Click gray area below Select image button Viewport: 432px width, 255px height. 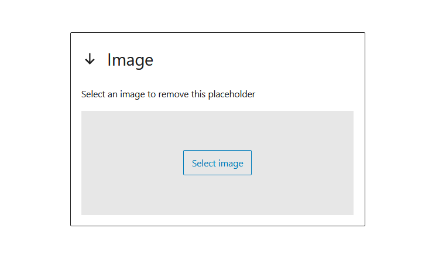217,195
